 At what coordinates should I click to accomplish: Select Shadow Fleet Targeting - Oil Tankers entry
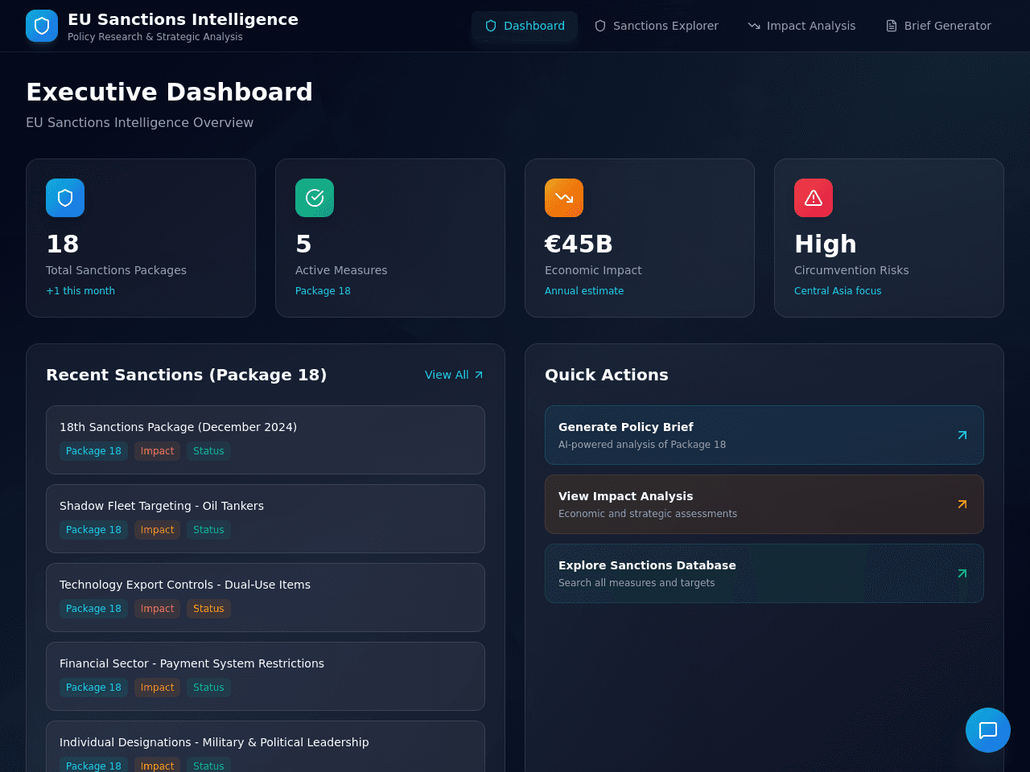tap(266, 519)
